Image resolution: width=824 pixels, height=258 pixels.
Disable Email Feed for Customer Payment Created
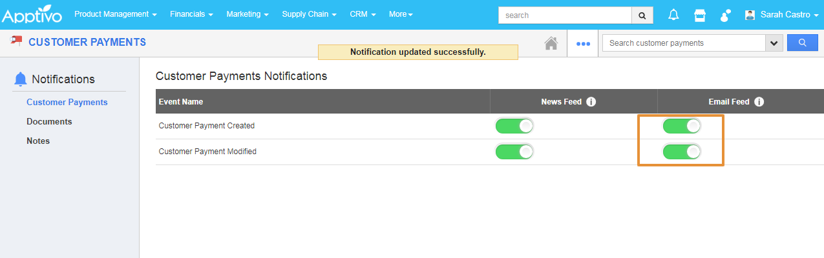(682, 126)
